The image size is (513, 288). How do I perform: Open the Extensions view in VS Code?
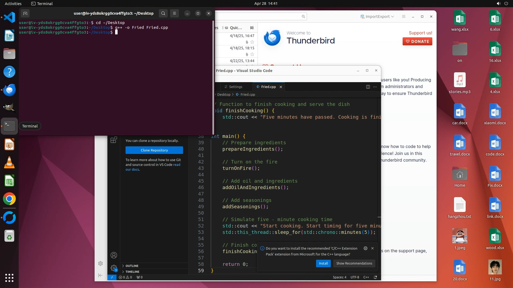[x=114, y=140]
